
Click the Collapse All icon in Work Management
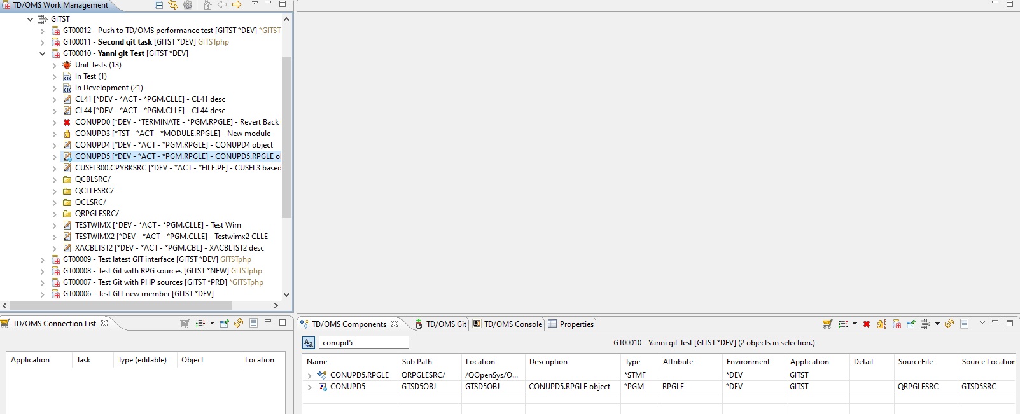159,5
